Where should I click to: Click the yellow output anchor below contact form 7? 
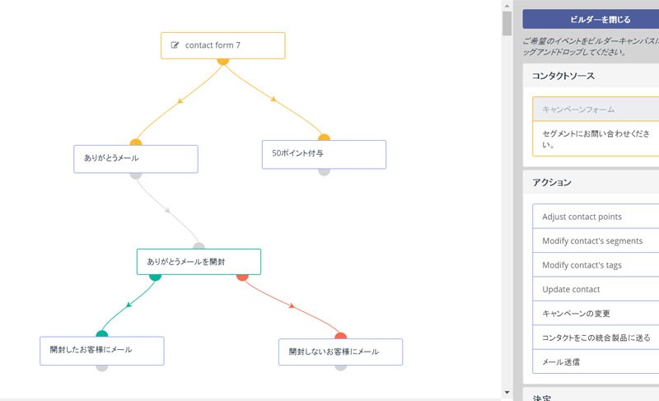point(222,62)
